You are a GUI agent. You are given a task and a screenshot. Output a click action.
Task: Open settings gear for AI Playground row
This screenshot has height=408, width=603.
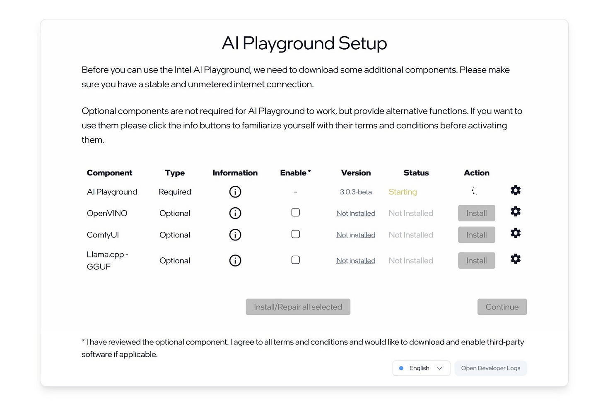click(x=516, y=190)
